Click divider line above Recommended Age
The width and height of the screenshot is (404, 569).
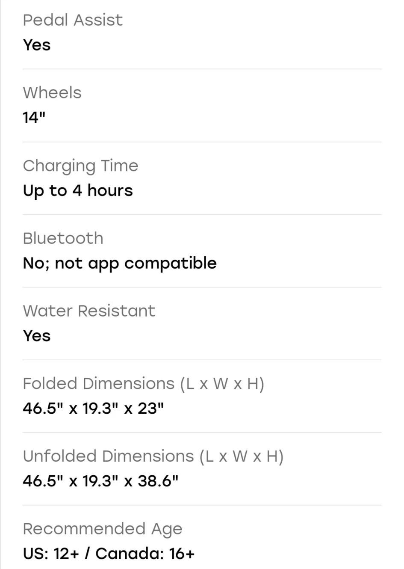click(x=202, y=505)
